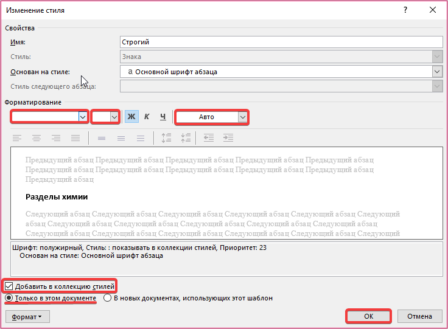Select 'Только в этом документе' radio option

click(x=9, y=299)
